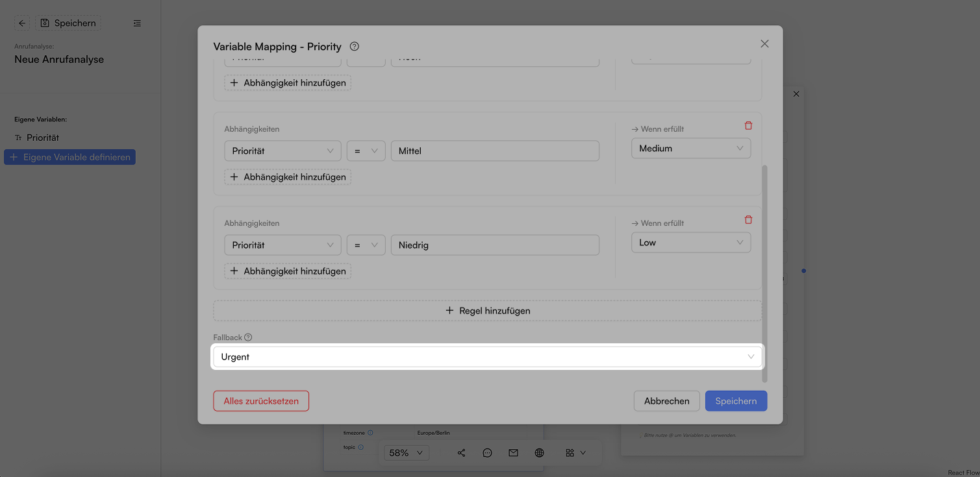Click Speichern button in left sidebar header

[x=68, y=23]
